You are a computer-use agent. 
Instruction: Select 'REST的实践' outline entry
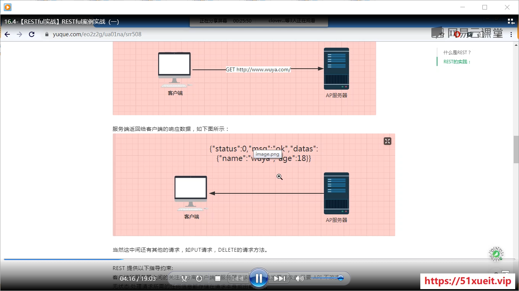(457, 62)
